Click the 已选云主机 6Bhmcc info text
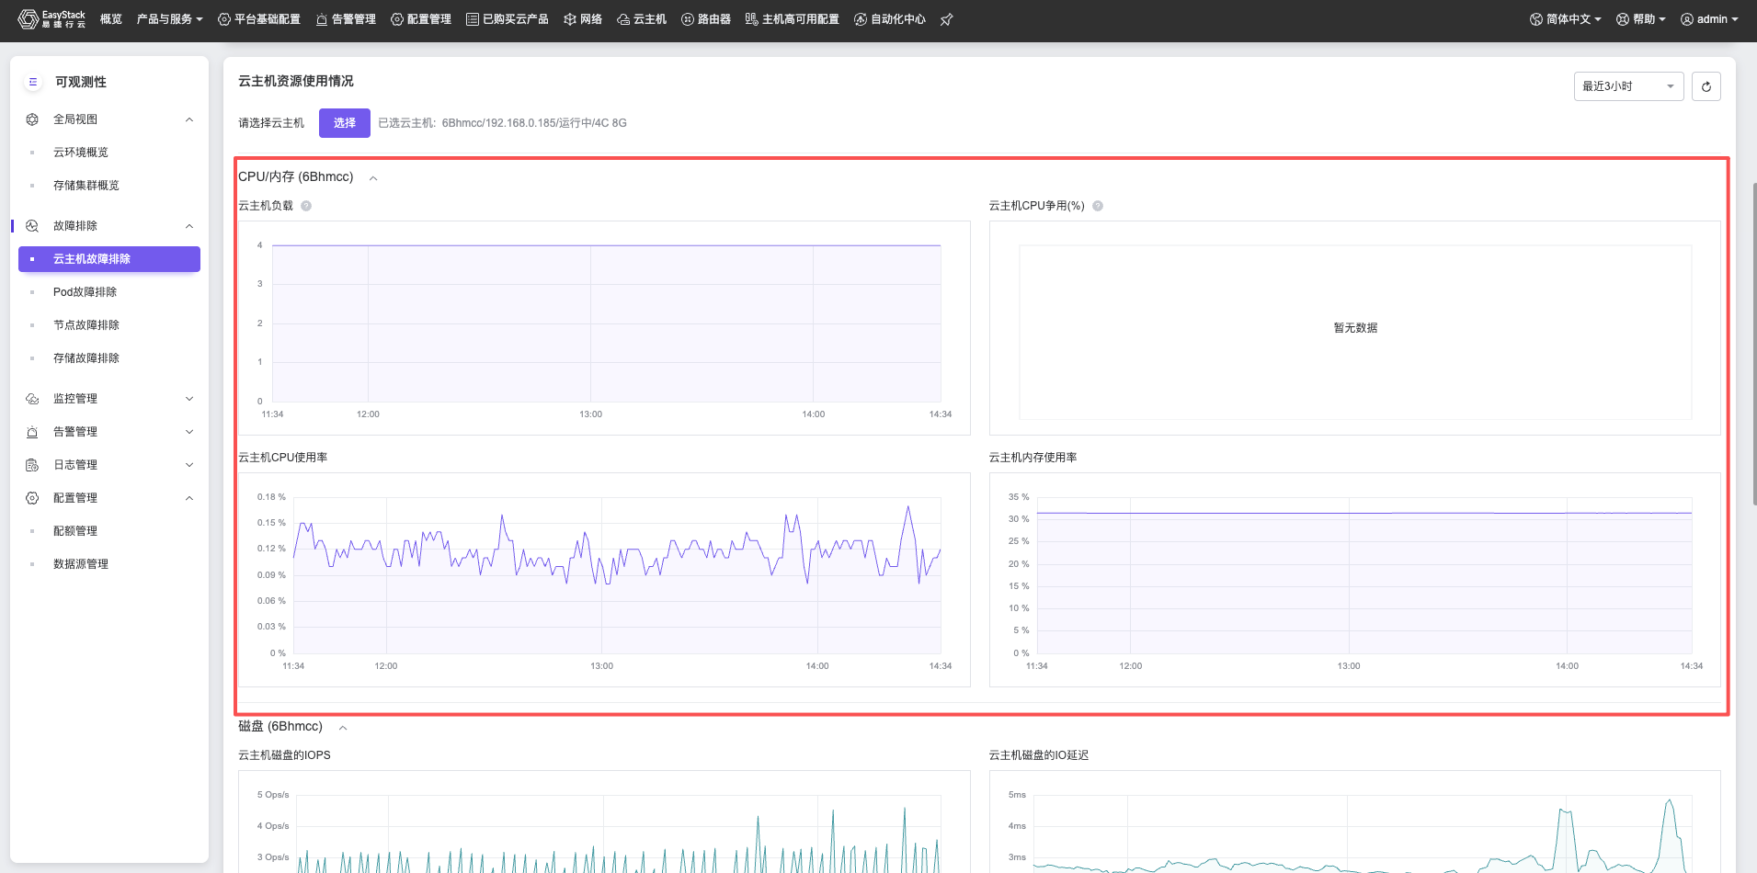Screen dimensions: 1757x873 [502, 123]
